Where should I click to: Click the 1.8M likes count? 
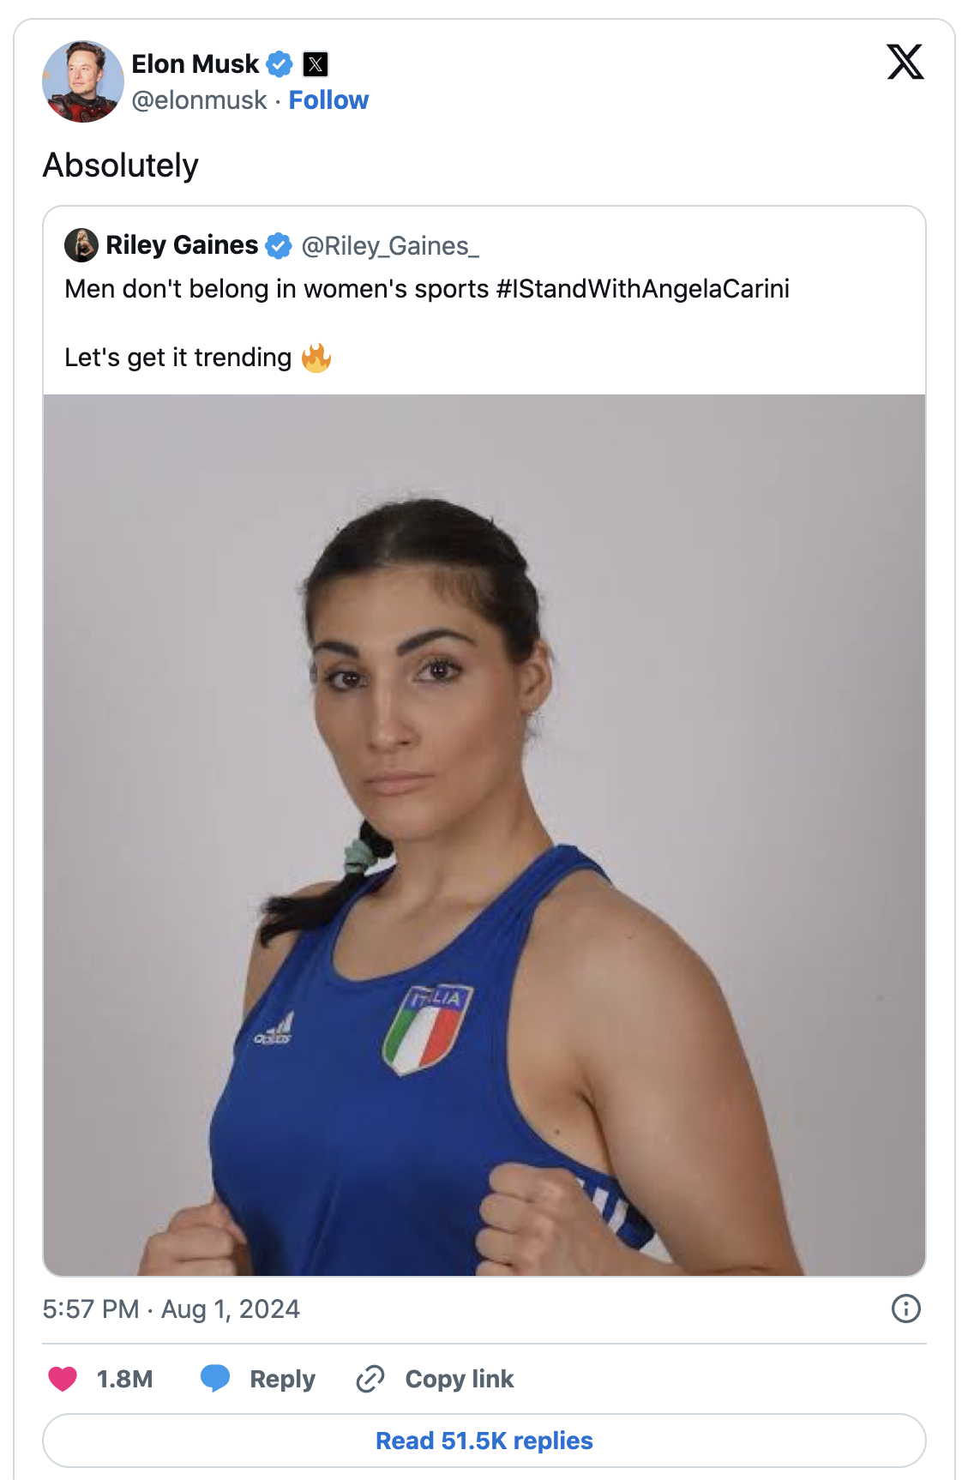[124, 1379]
